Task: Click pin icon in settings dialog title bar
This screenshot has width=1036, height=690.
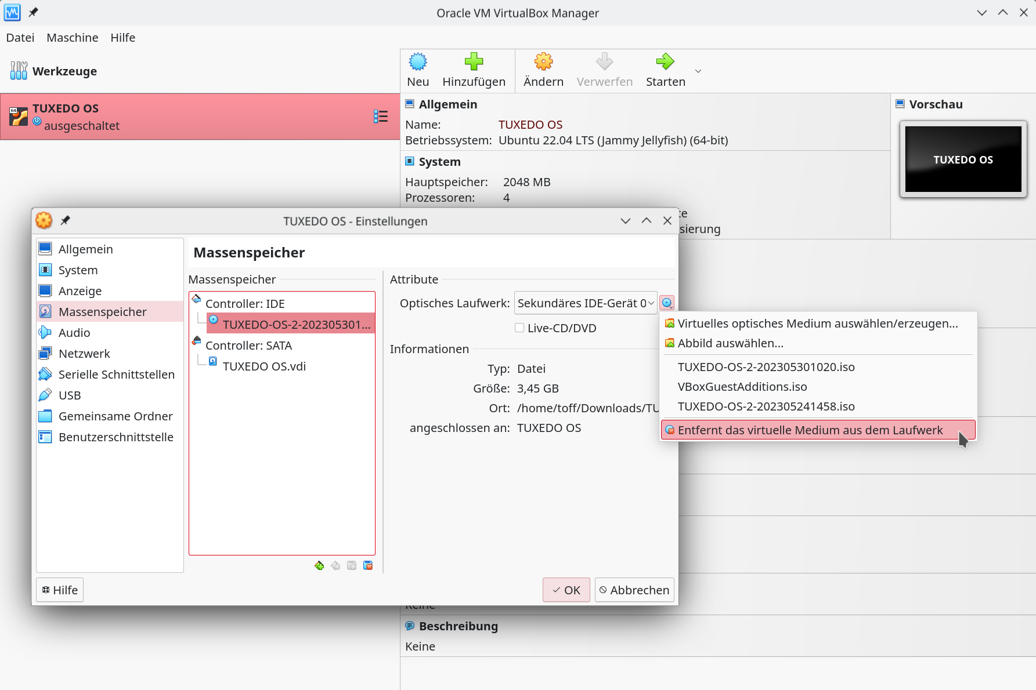Action: point(66,220)
